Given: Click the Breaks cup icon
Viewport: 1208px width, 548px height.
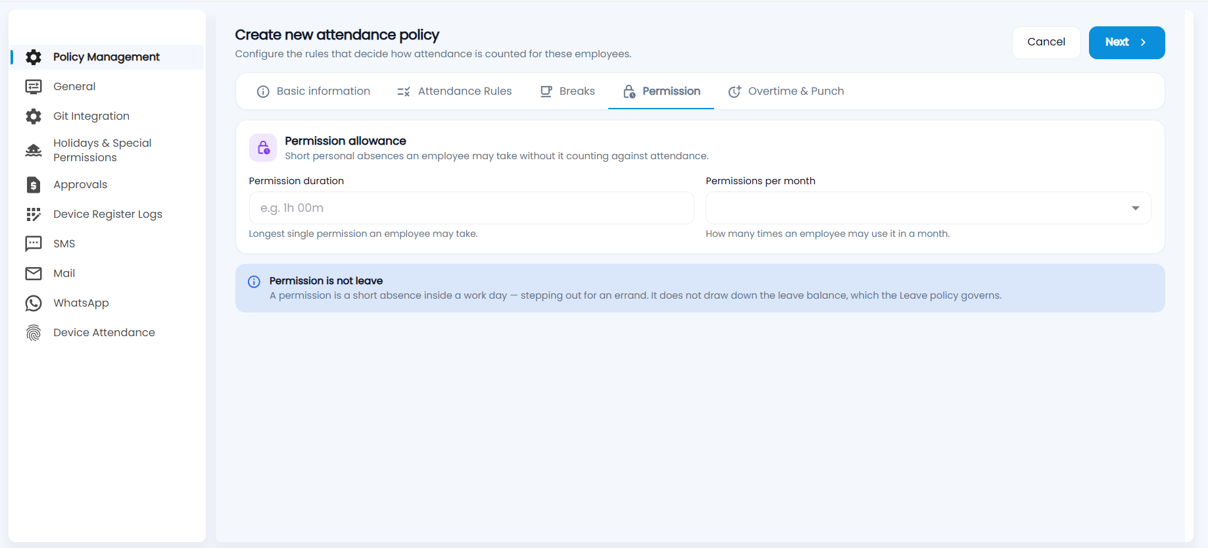Looking at the screenshot, I should click(546, 91).
